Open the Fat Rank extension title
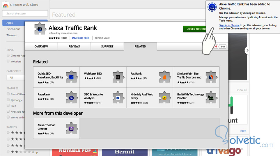Viewport: 280px width, 156px height. click(136, 74)
